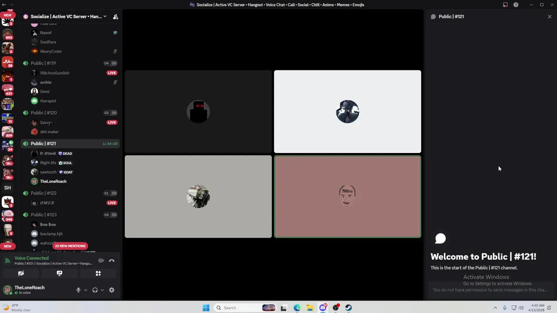Focus the gray background video tile
The width and height of the screenshot is (557, 313).
(x=198, y=197)
